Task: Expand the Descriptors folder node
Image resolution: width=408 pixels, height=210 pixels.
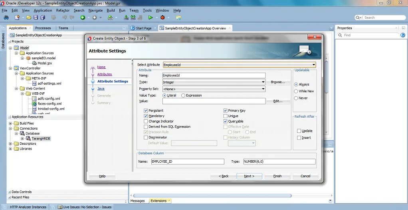Action: point(10,144)
